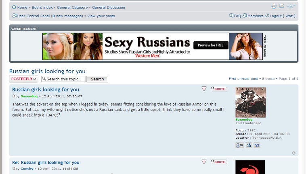Report Saxondog's post via exclamation icon

[204, 89]
